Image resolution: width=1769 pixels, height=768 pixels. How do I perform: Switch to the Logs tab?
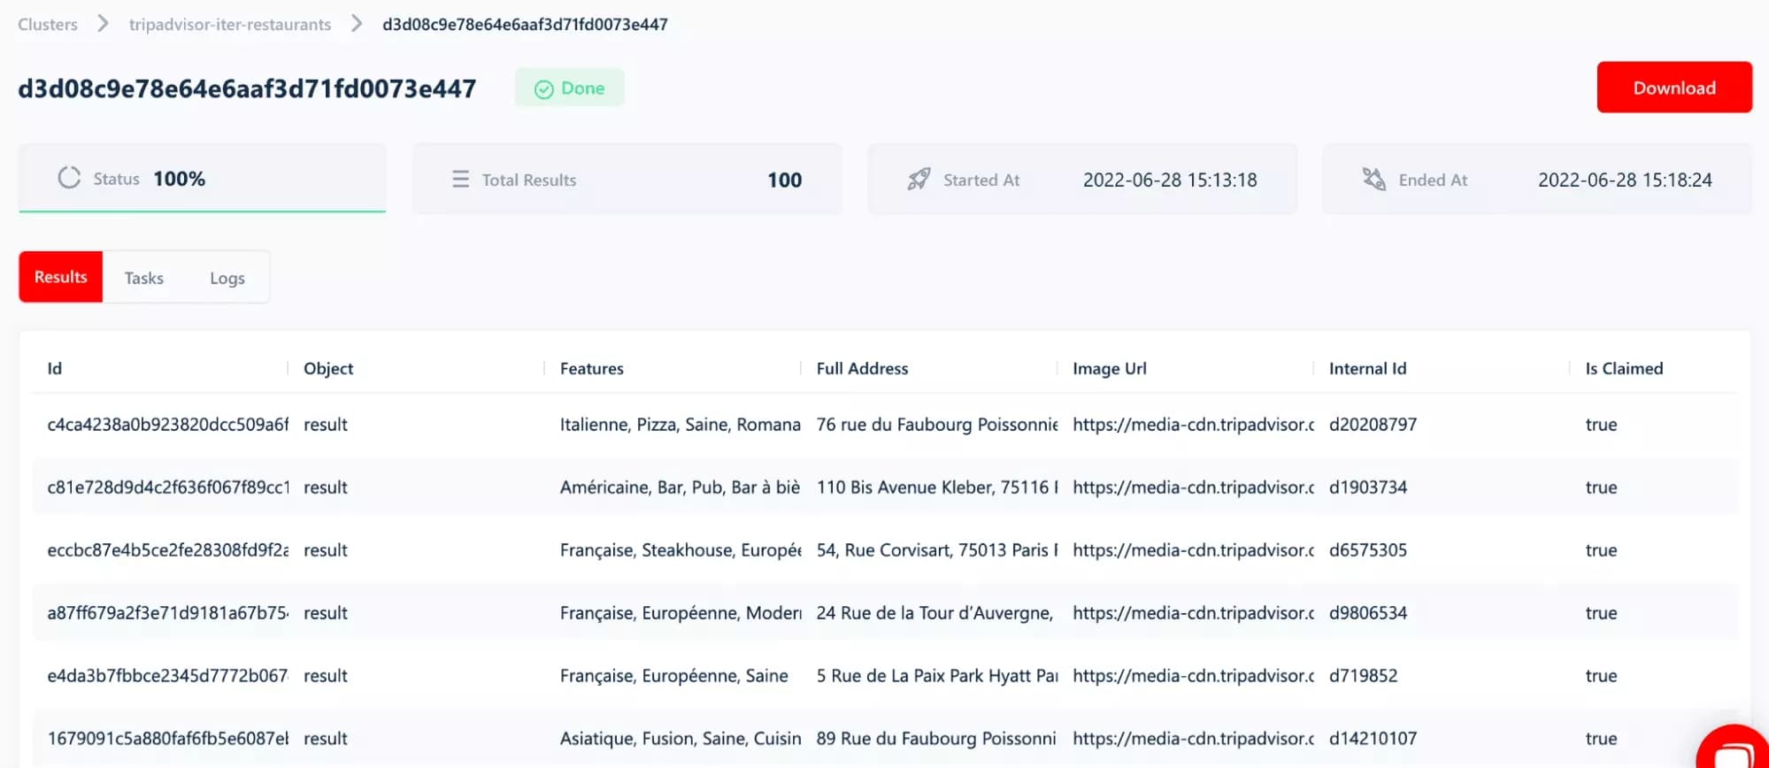(227, 278)
